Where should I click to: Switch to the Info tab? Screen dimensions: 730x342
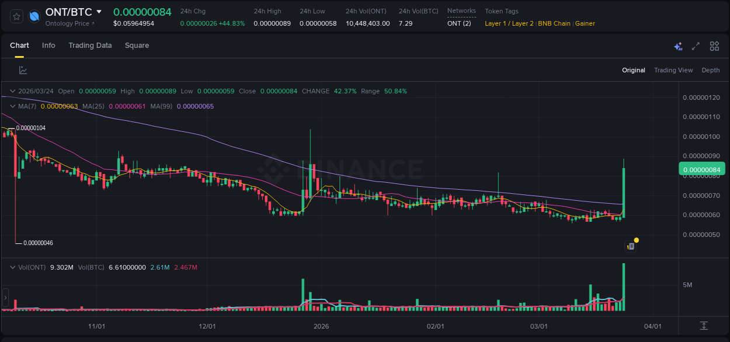pos(48,45)
